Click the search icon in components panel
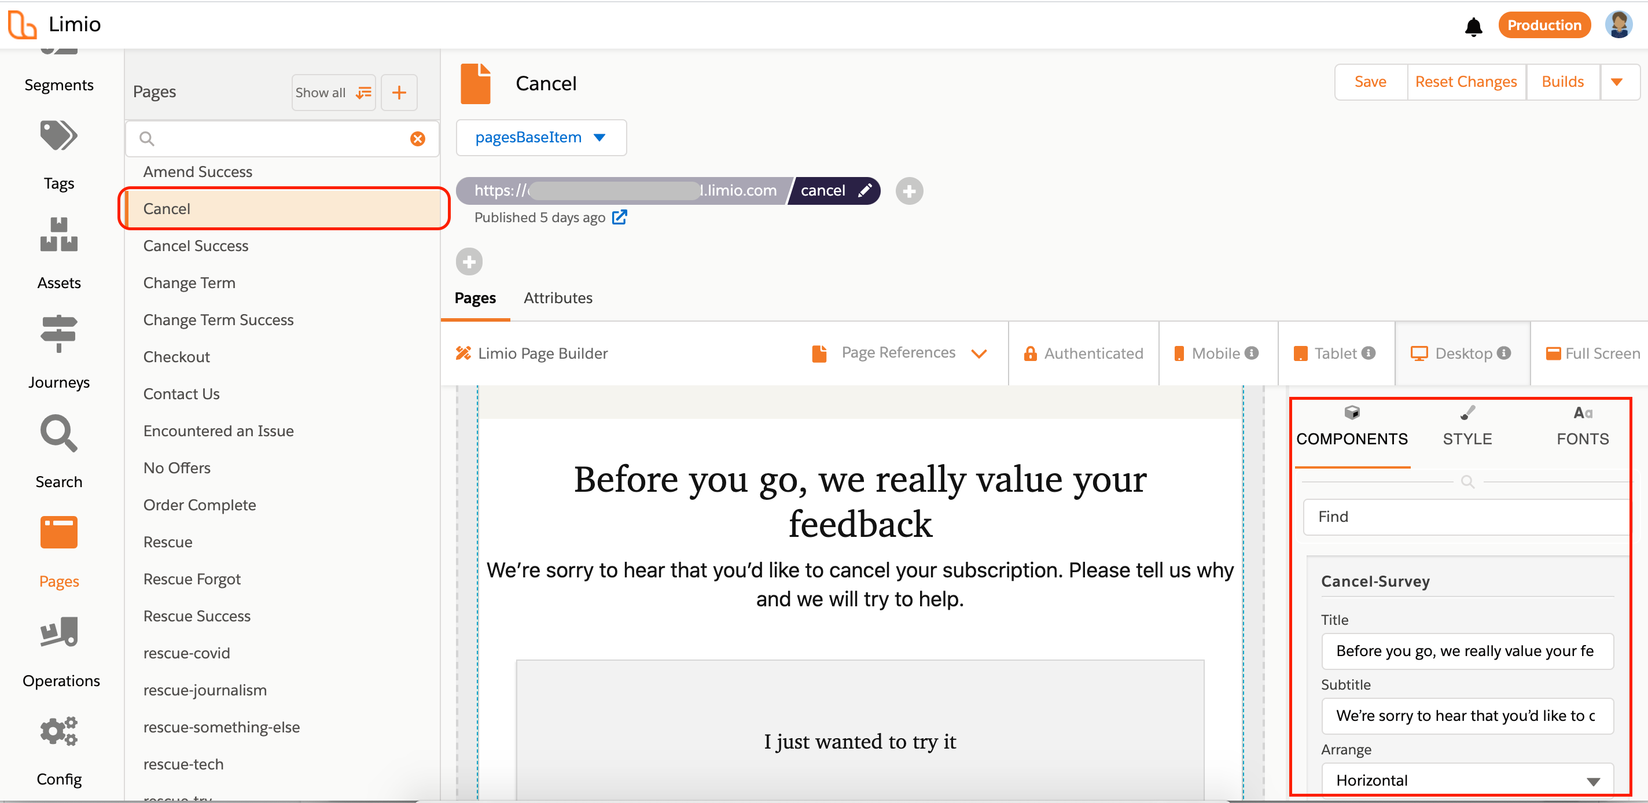1648x803 pixels. click(x=1467, y=482)
